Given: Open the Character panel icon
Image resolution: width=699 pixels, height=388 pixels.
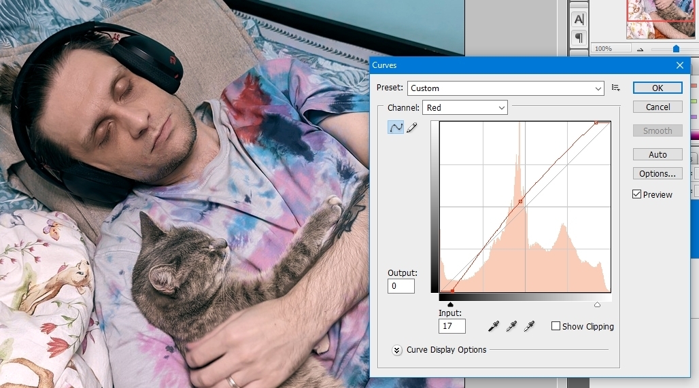Looking at the screenshot, I should point(579,19).
